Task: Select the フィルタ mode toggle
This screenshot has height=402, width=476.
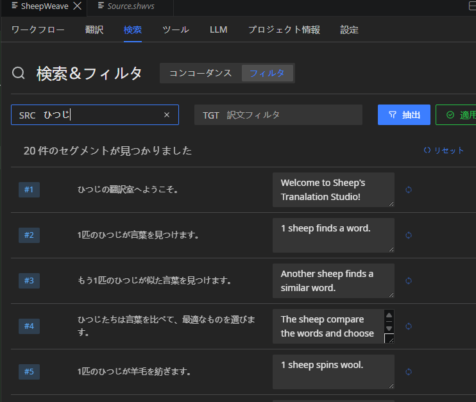Action: (x=267, y=73)
